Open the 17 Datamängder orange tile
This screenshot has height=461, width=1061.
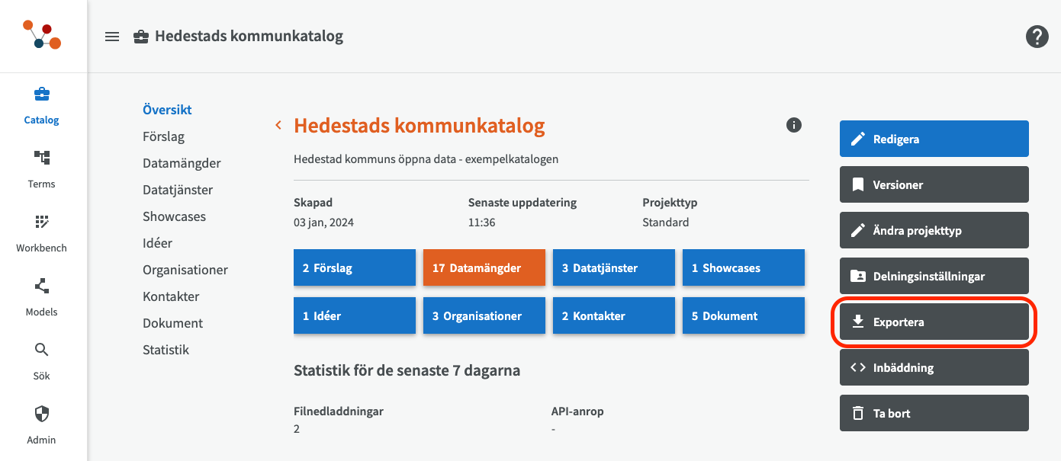[484, 268]
